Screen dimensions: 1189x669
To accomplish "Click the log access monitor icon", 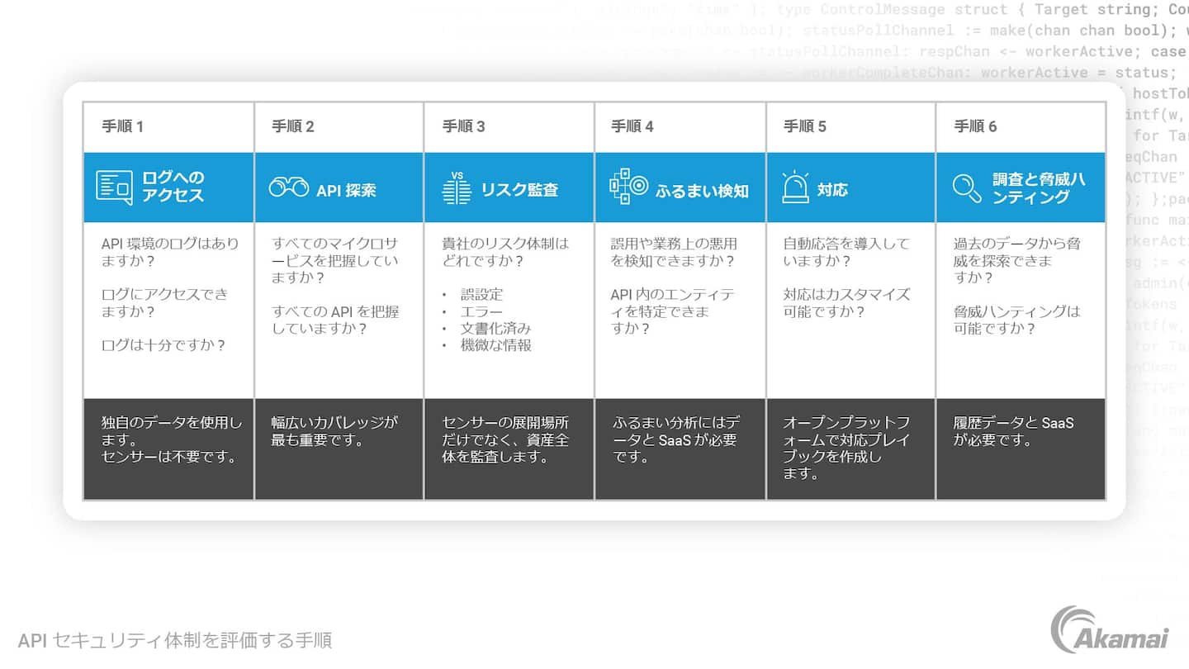I will tap(114, 187).
